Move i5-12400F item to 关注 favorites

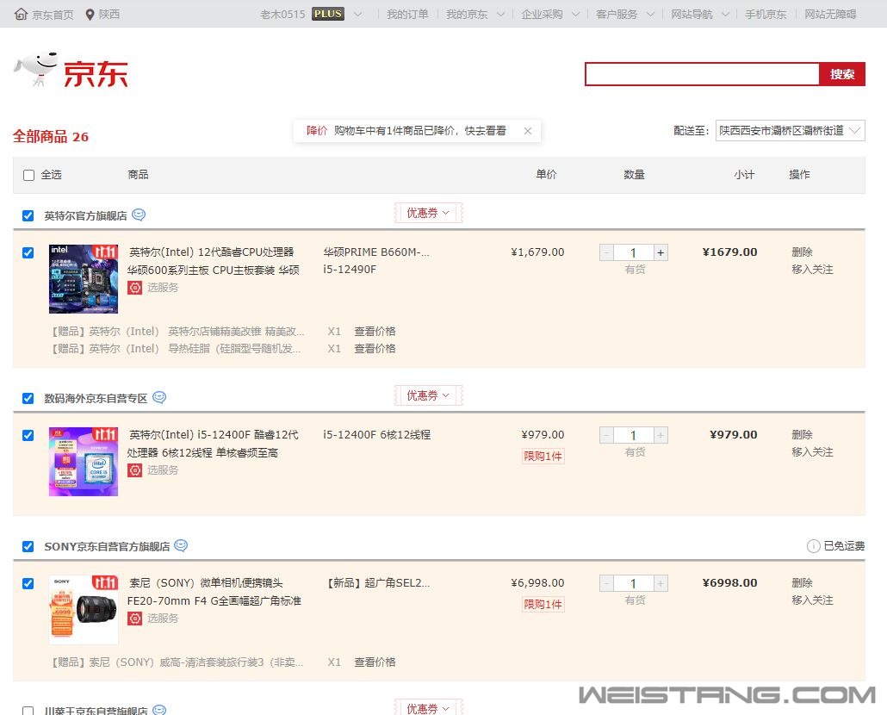(812, 452)
